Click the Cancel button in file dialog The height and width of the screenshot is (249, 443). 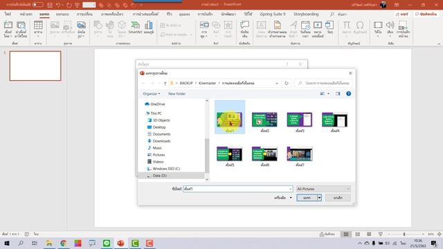(x=338, y=198)
